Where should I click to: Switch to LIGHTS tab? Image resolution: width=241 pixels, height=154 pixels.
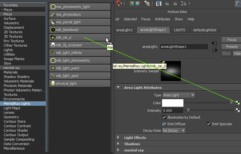[180, 30]
